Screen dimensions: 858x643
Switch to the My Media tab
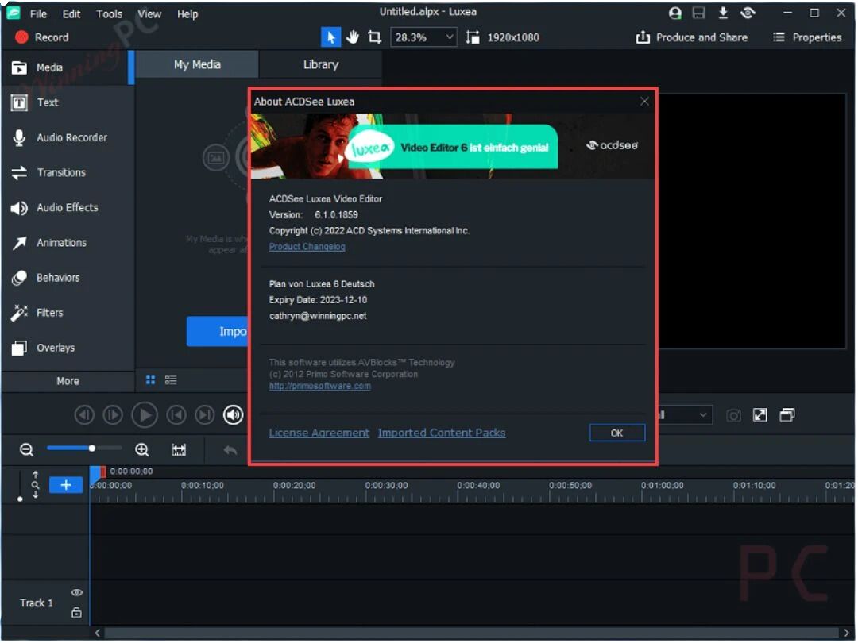[x=197, y=64]
